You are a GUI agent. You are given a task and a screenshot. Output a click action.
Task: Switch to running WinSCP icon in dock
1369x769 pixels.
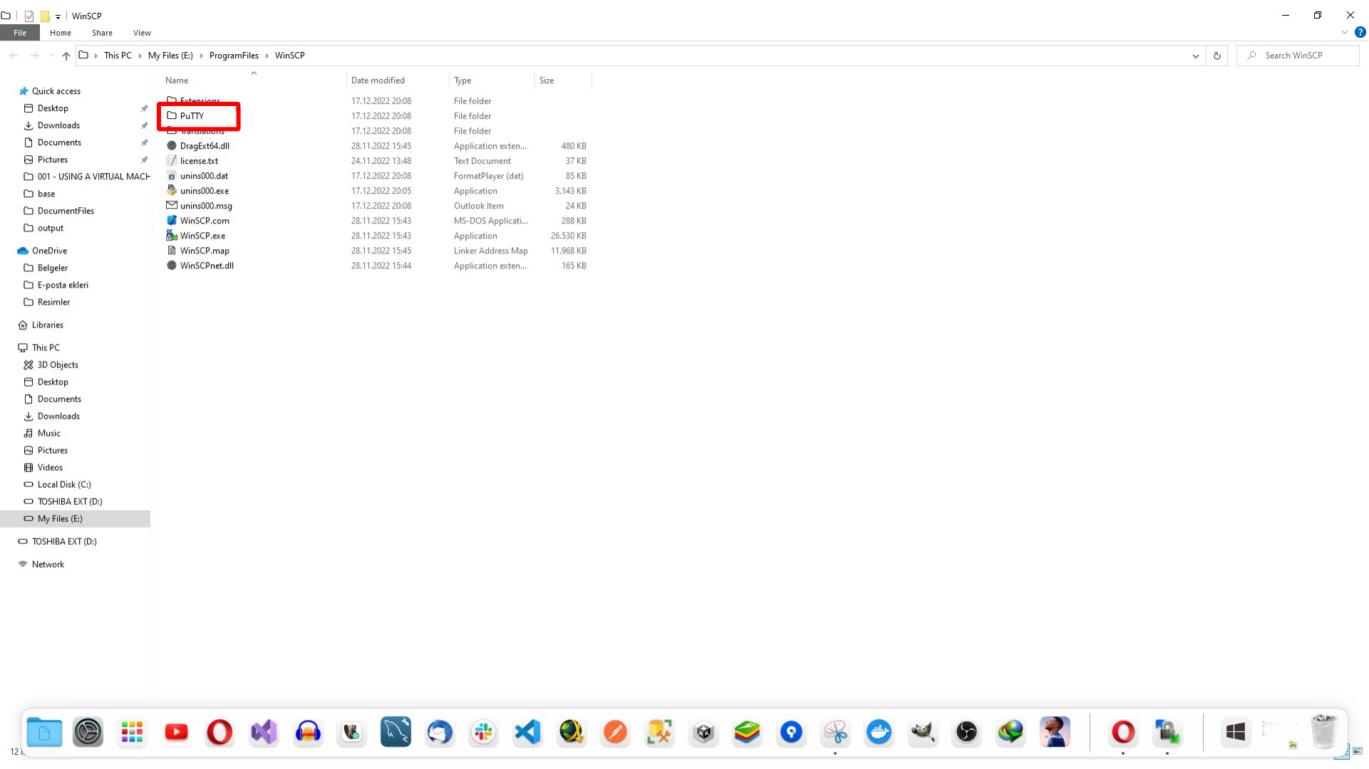(1167, 732)
